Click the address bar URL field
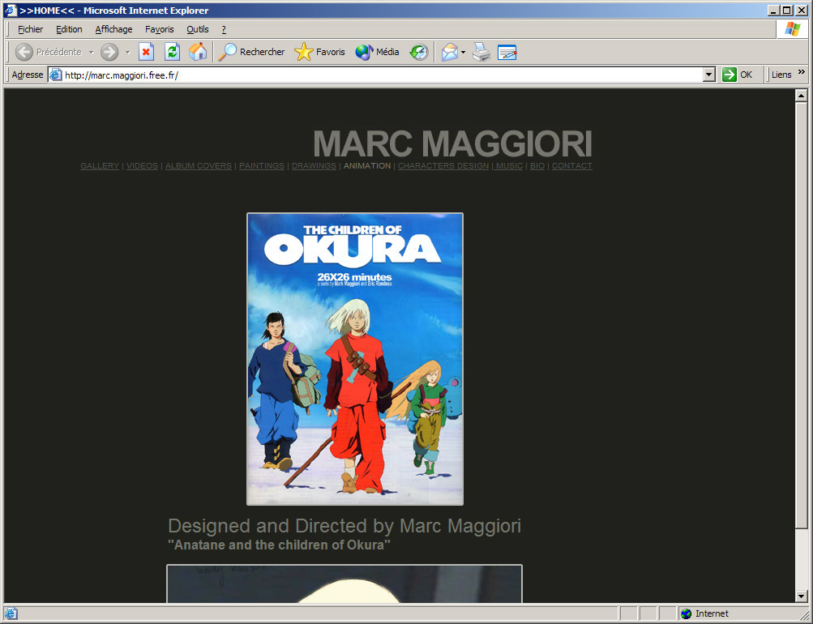This screenshot has width=813, height=624. click(x=383, y=75)
